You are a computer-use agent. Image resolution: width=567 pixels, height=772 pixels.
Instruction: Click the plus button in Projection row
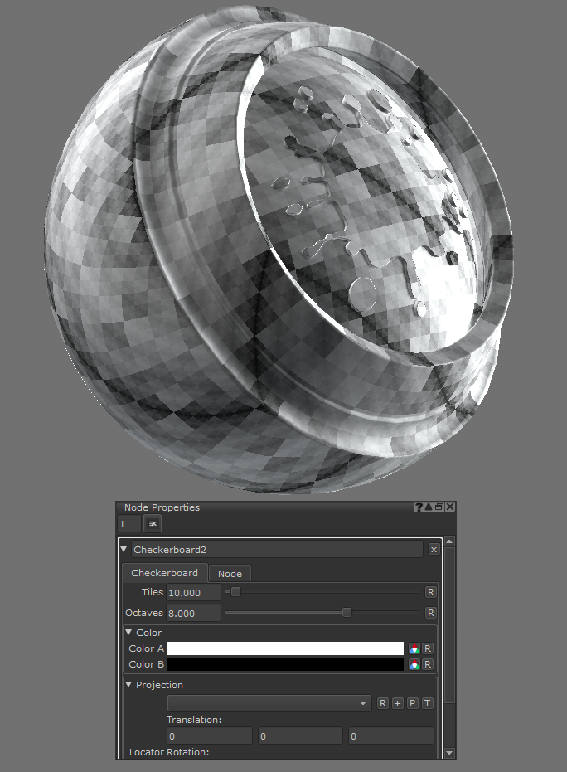(x=397, y=703)
